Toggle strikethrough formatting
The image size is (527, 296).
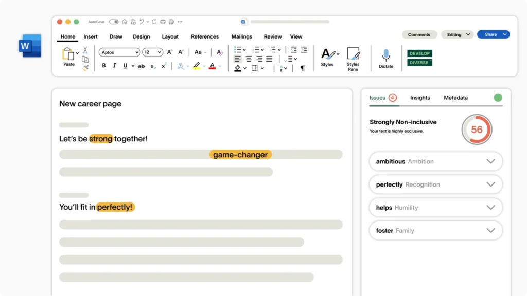click(x=141, y=66)
